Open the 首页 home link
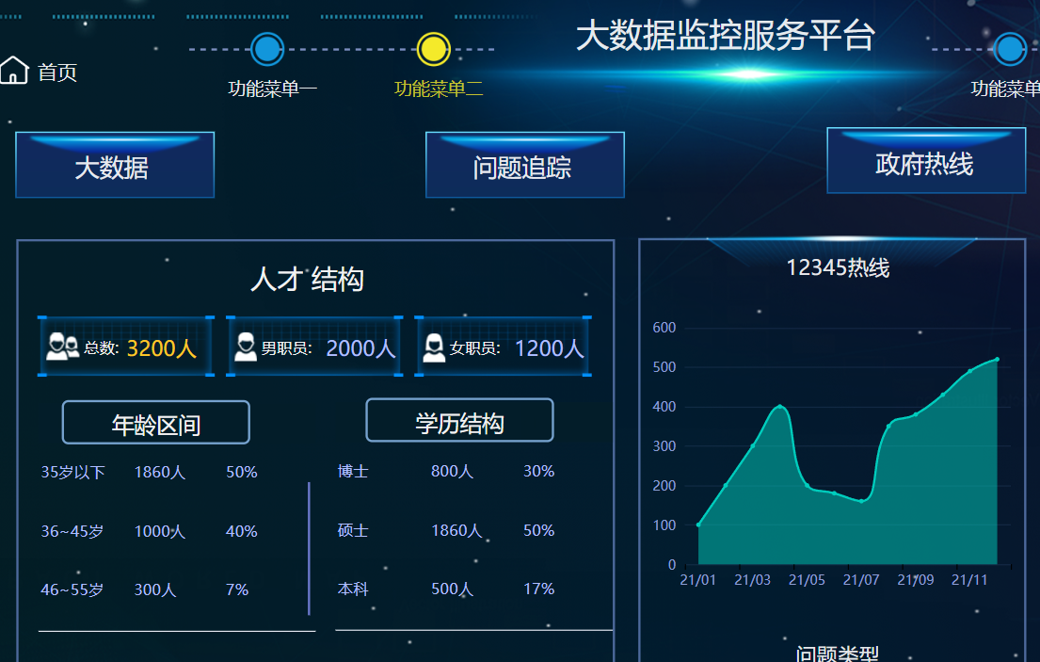This screenshot has width=1040, height=662. click(x=57, y=73)
